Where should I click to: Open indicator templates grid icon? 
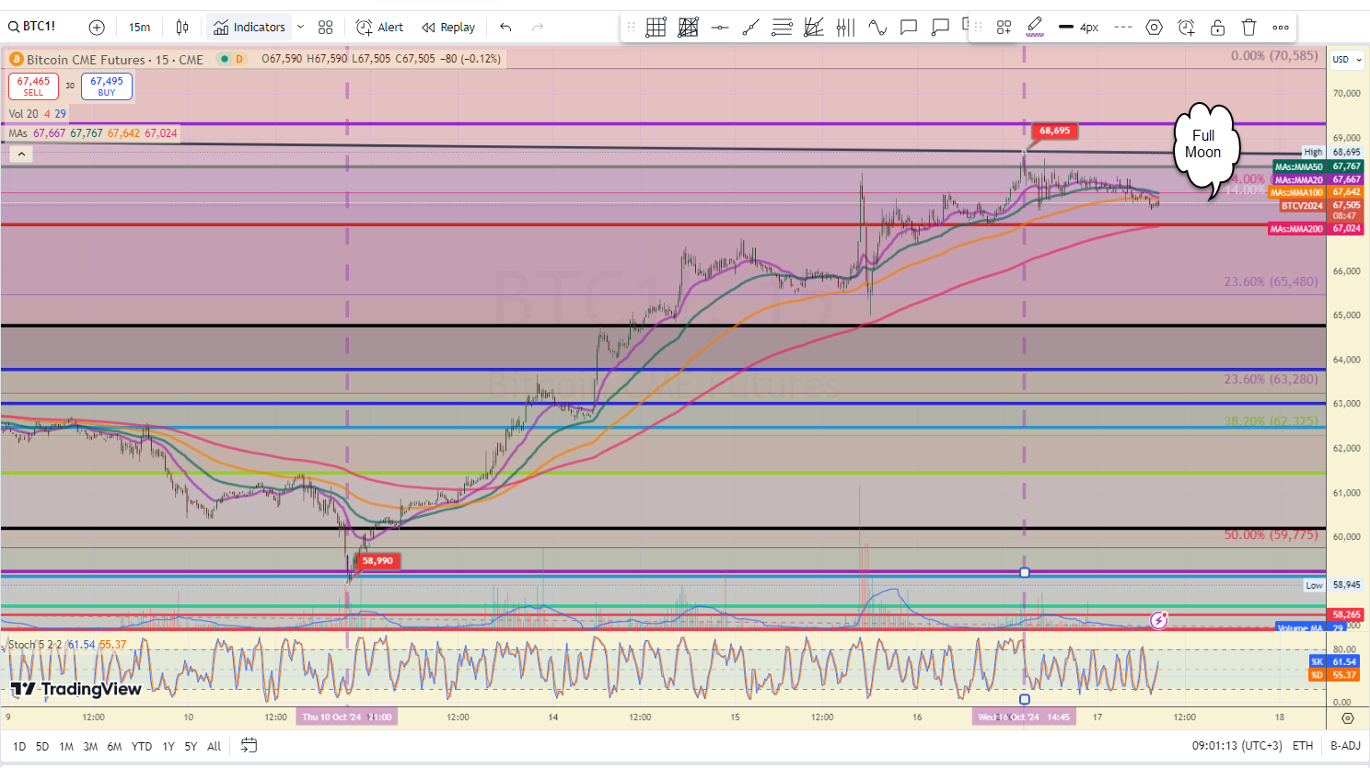click(325, 28)
